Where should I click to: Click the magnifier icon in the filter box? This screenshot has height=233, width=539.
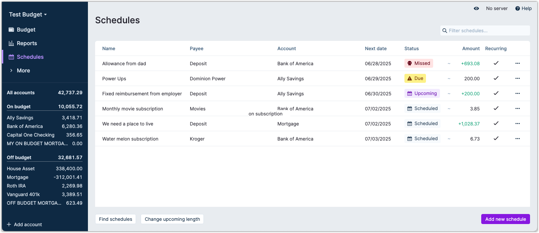pos(445,30)
